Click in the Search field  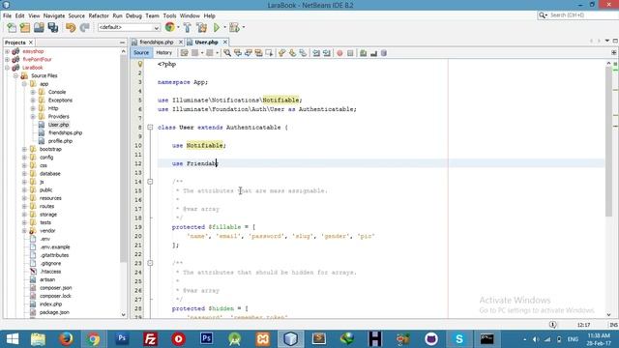[x=583, y=15]
